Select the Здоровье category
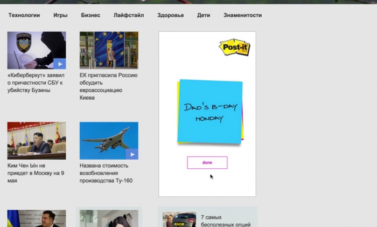 click(171, 15)
